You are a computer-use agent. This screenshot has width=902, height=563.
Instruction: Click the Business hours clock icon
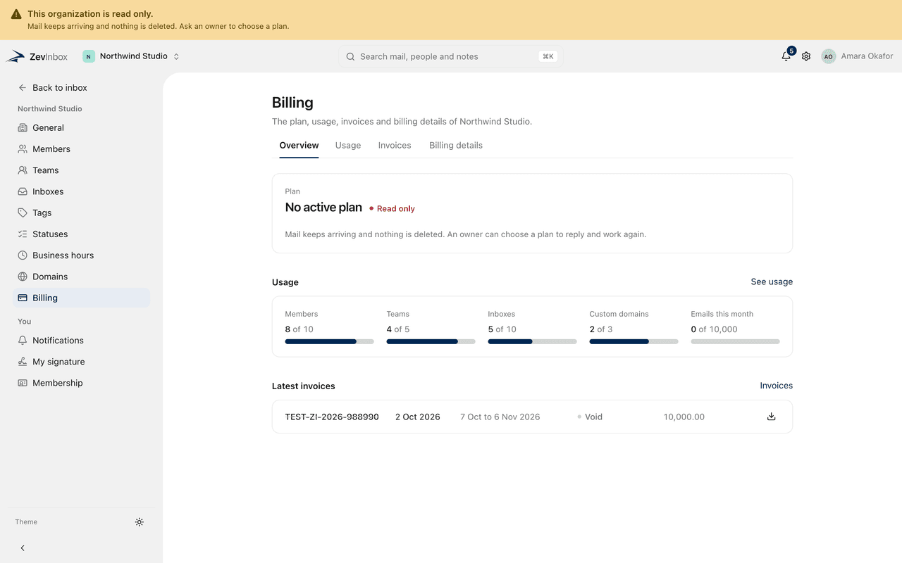click(23, 255)
